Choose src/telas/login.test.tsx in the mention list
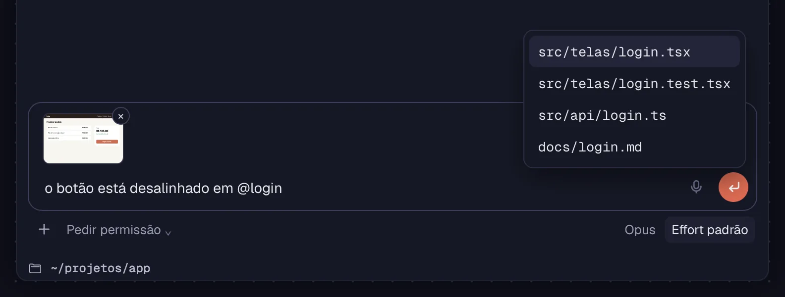Image resolution: width=785 pixels, height=297 pixels. pyautogui.click(x=634, y=84)
